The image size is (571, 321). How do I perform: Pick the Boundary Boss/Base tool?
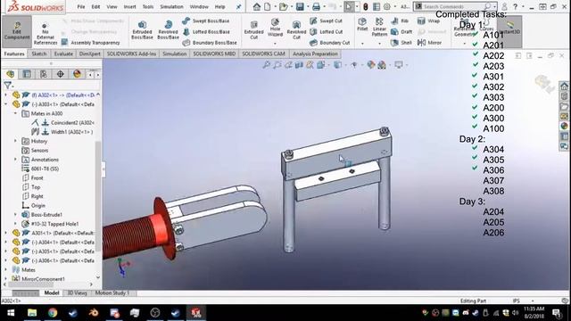point(210,43)
